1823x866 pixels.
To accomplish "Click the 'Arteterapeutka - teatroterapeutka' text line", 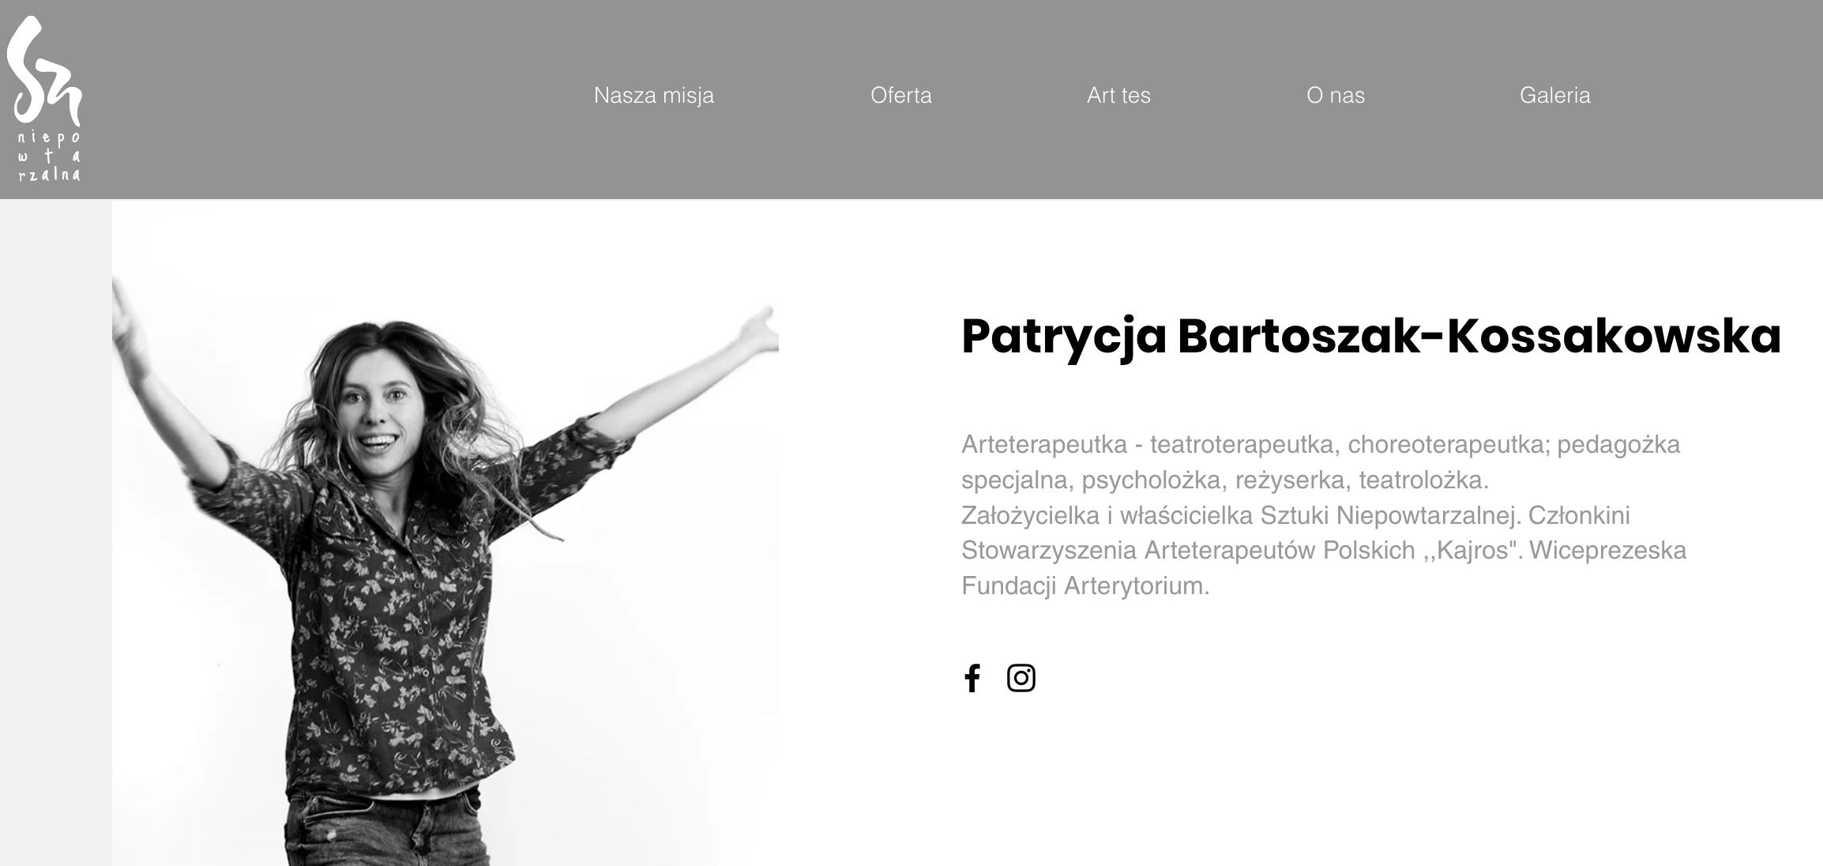I will [x=1321, y=445].
